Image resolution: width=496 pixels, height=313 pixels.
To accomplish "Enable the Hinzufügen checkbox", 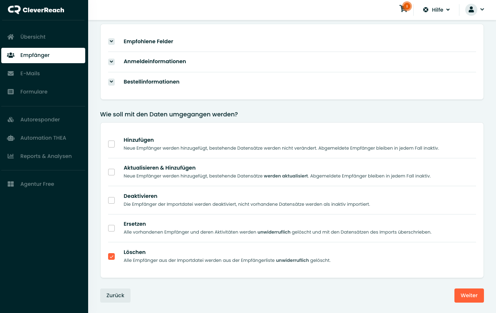I will click(x=111, y=144).
